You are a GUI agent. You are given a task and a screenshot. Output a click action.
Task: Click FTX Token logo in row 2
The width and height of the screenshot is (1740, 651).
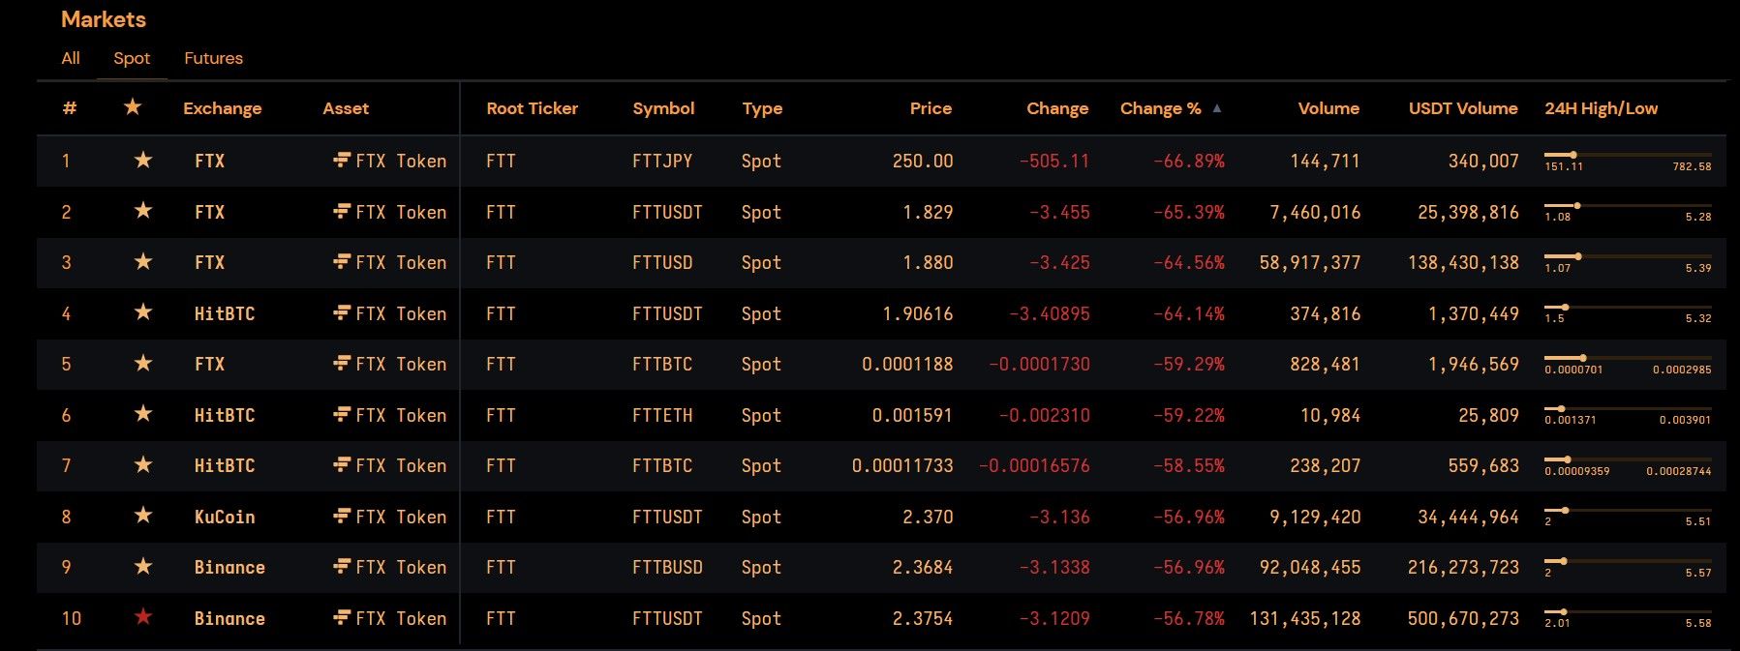(x=342, y=212)
